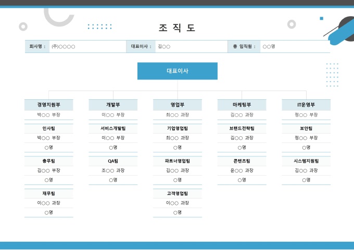Viewport: 354px width, 250px height.
Task: Click the 조직도 title text
Action: [177, 28]
